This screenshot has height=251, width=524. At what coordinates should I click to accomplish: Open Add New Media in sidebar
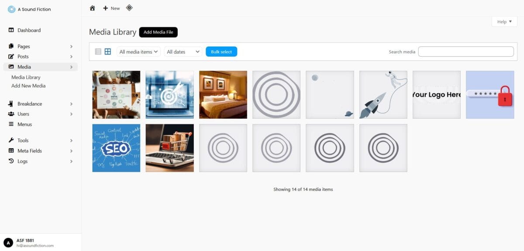[x=28, y=86]
